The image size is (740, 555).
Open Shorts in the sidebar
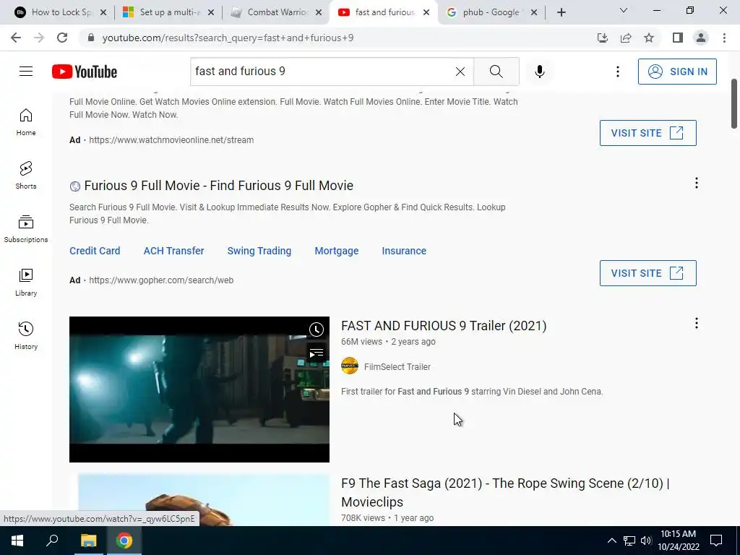tap(26, 176)
